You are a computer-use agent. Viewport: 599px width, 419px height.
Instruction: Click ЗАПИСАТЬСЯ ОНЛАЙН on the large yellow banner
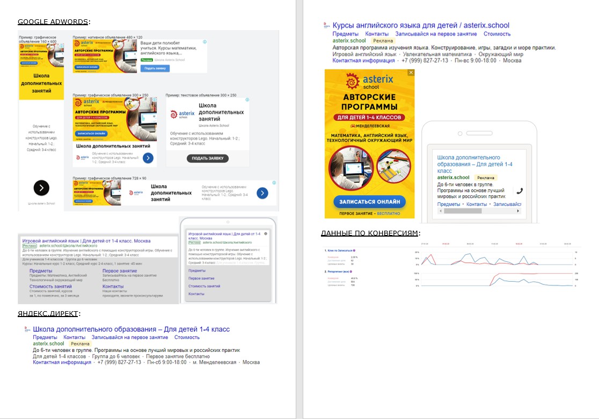[369, 202]
